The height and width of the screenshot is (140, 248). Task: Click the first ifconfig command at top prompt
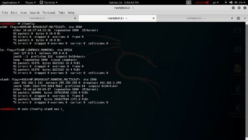click(28, 24)
